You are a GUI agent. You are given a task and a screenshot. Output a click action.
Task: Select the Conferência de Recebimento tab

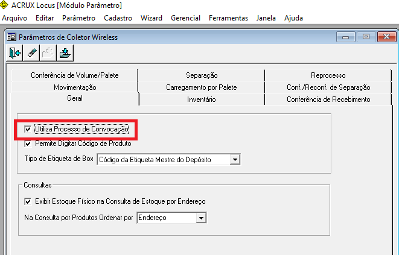tap(328, 99)
